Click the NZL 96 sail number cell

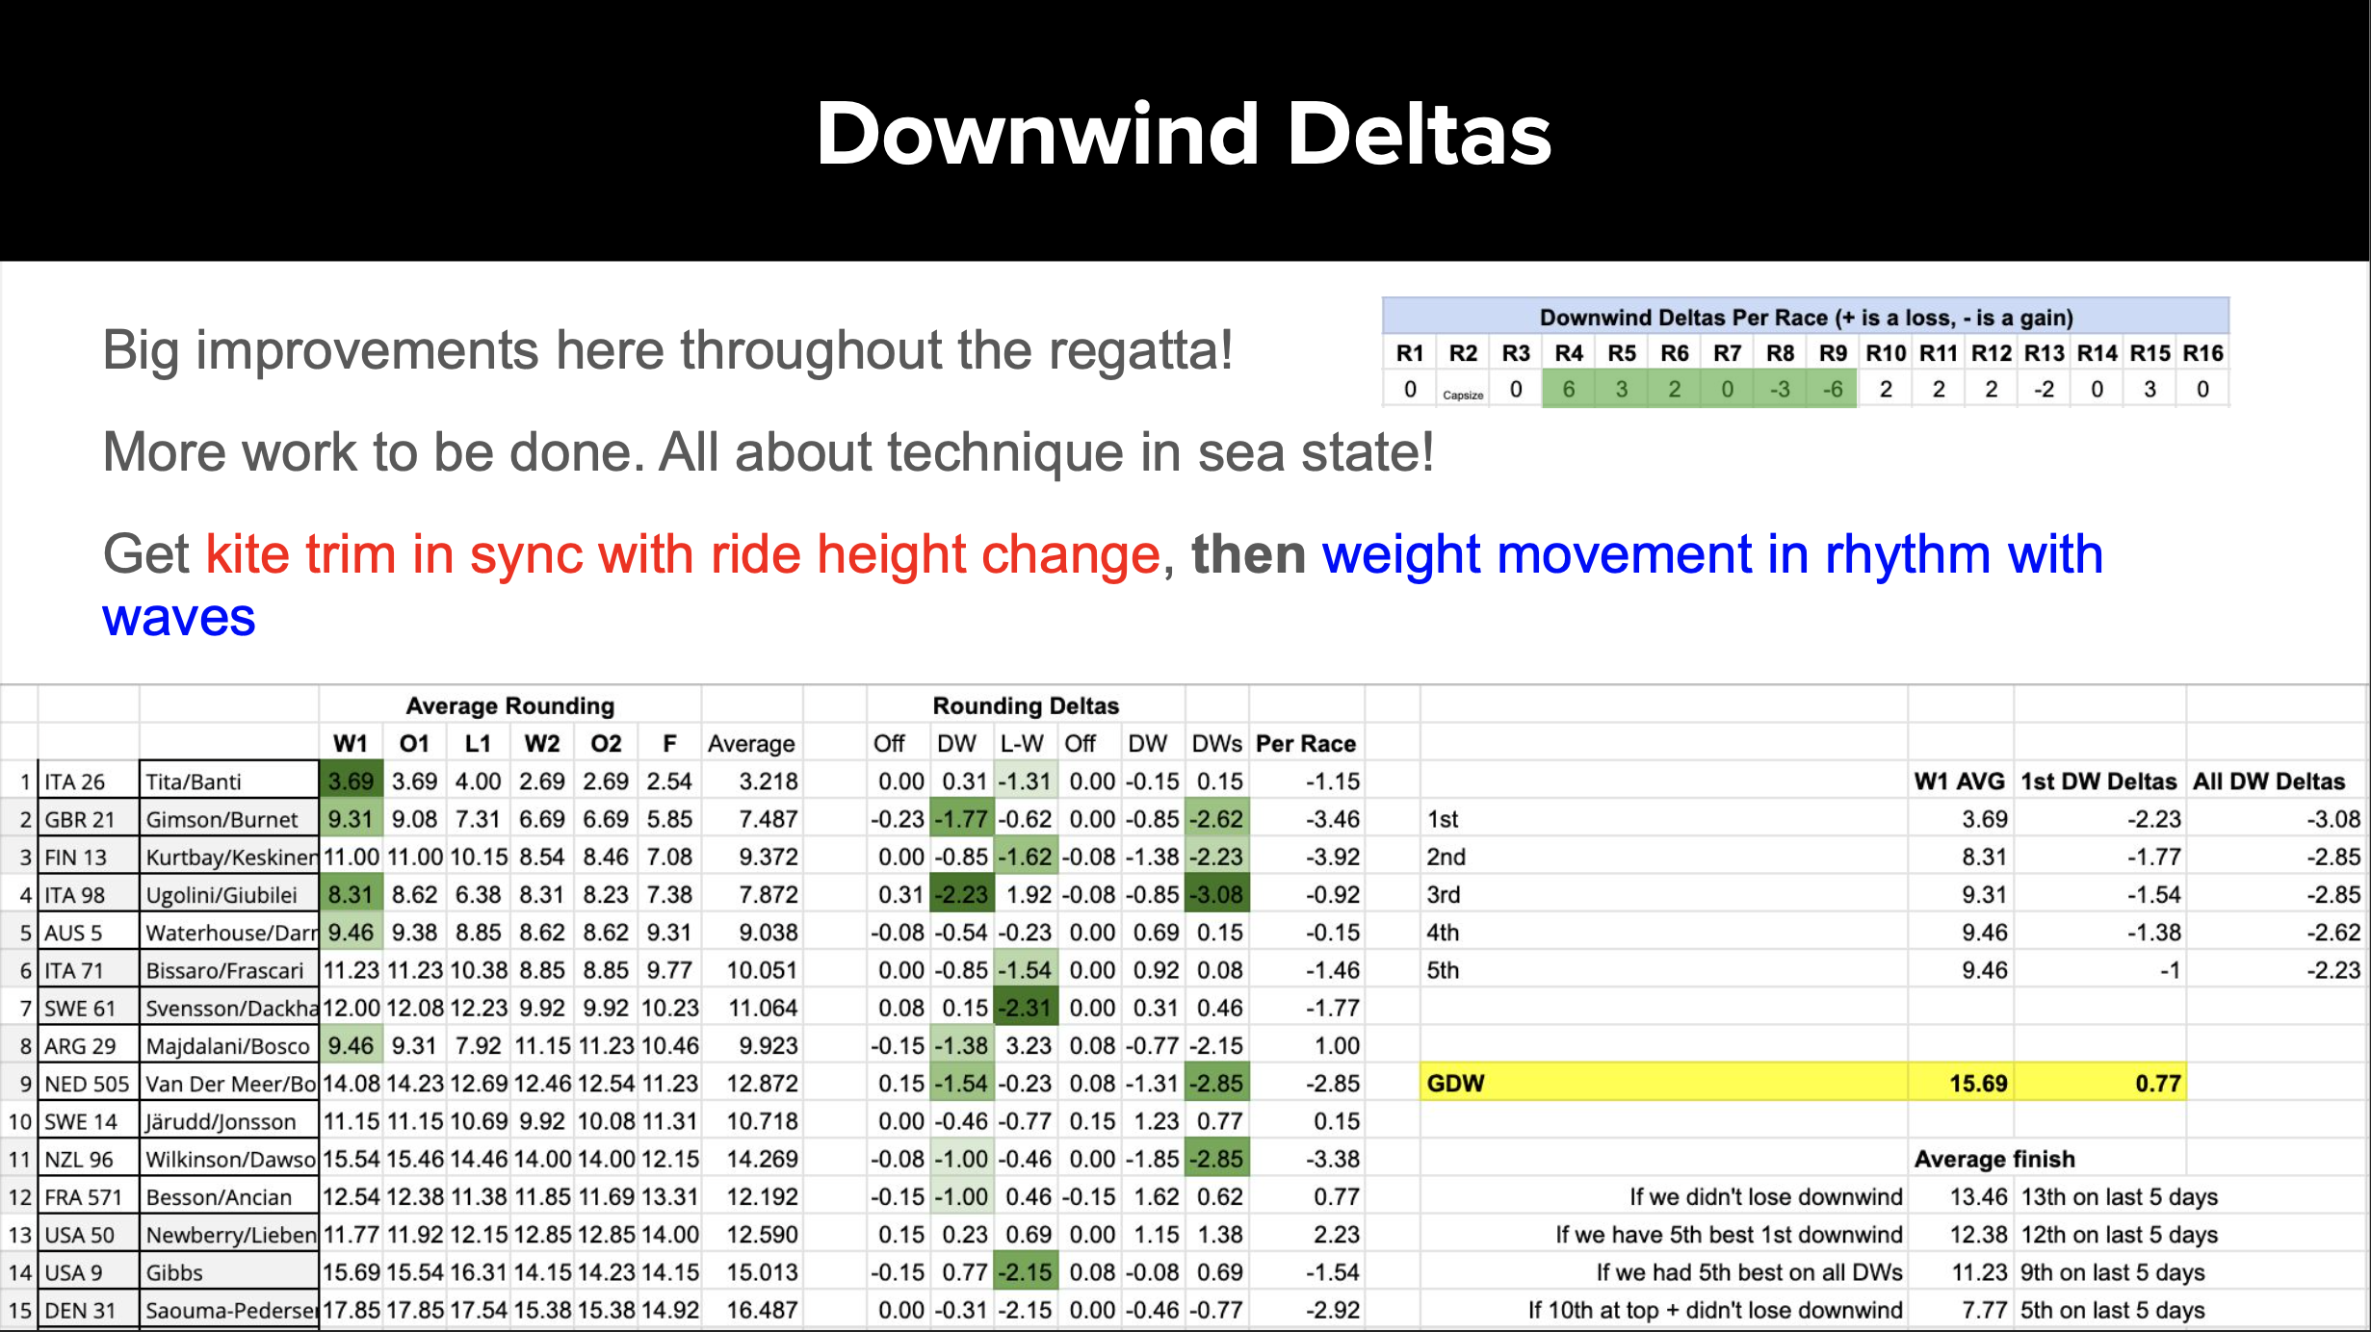coord(89,1159)
